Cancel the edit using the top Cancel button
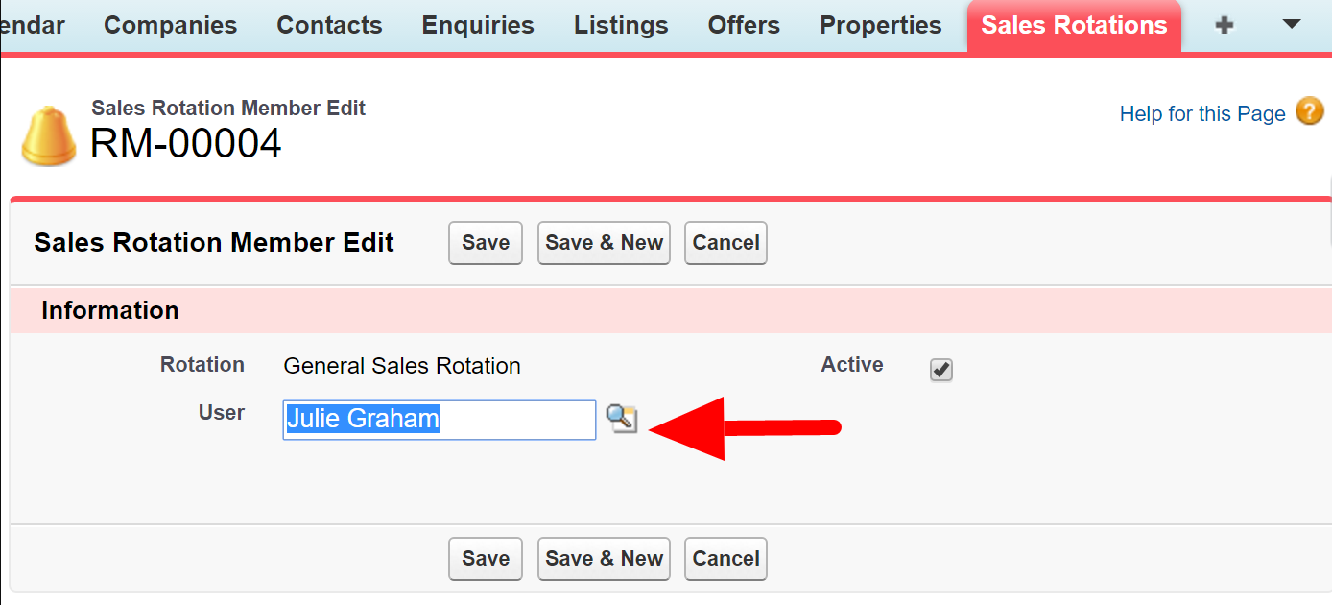The width and height of the screenshot is (1332, 605). [725, 243]
